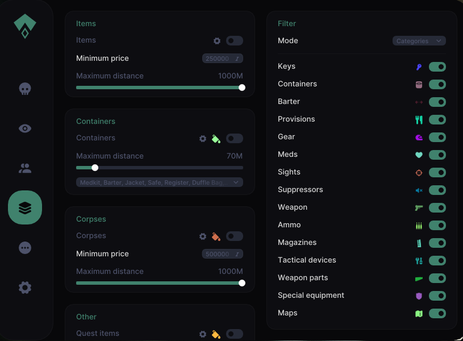Click the Corpses minimum price field
Image resolution: width=463 pixels, height=341 pixels.
coord(223,254)
